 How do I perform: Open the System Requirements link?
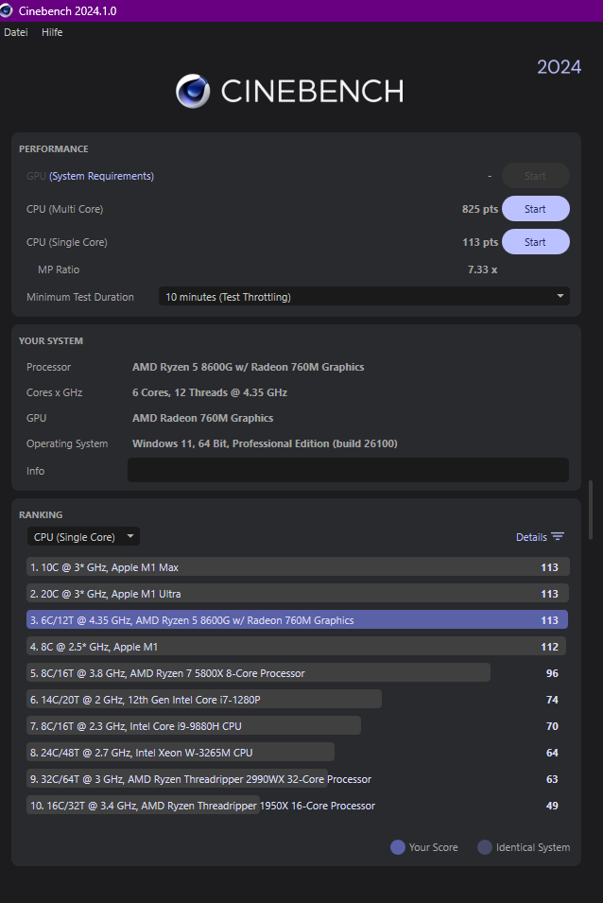[101, 176]
